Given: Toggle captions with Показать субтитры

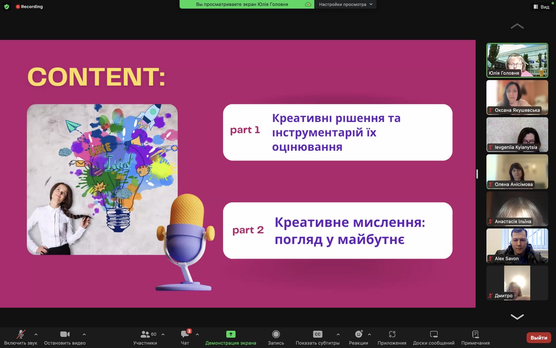Looking at the screenshot, I should point(317,334).
